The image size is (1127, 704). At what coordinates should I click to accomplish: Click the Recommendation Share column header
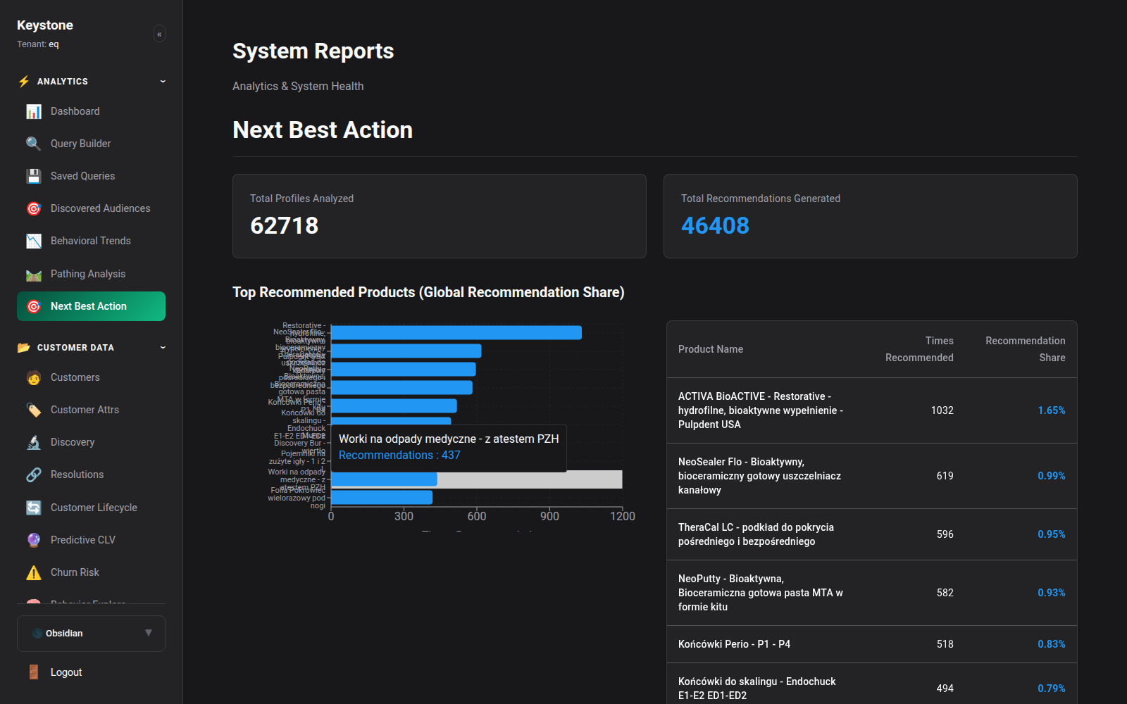coord(1025,349)
